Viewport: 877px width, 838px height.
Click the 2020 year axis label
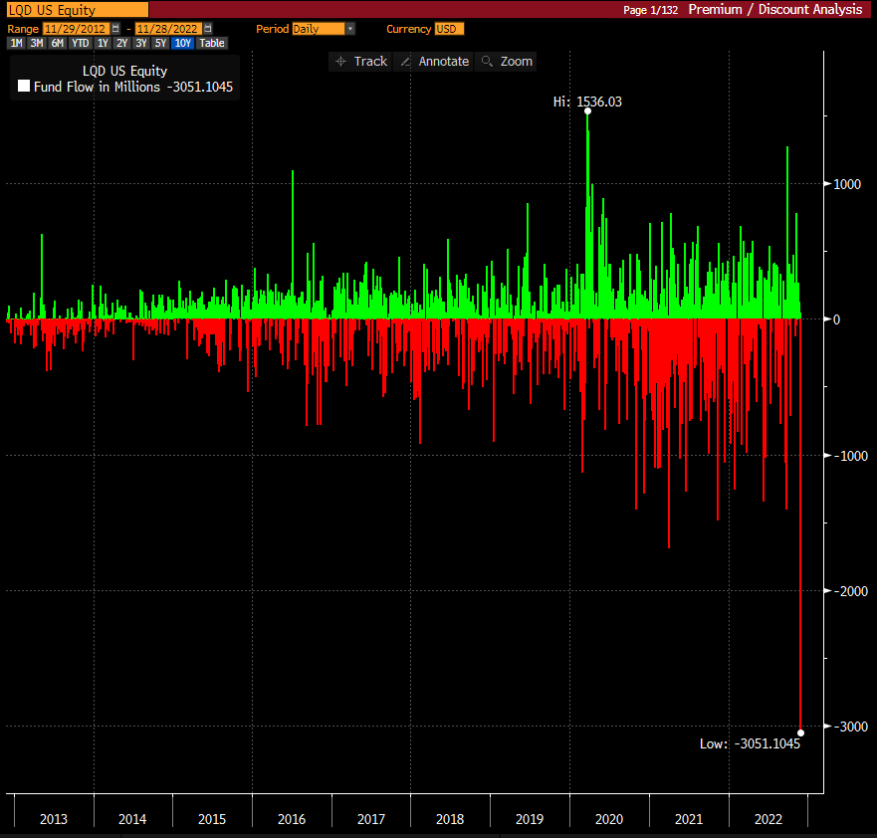608,819
